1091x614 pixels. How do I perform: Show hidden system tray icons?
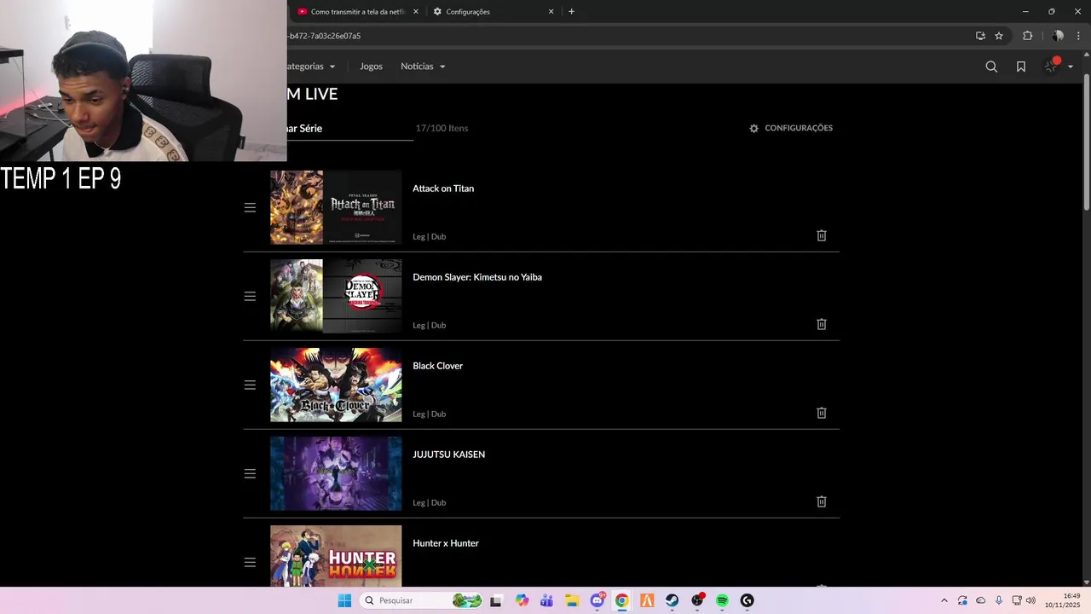[x=944, y=600]
